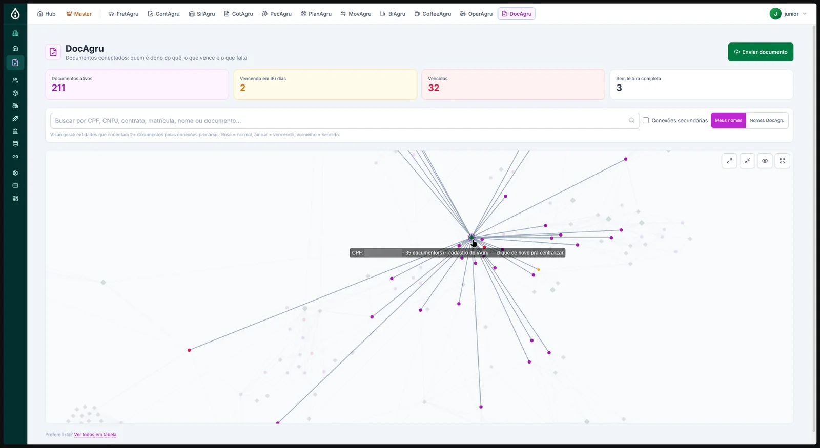Open the junior user dropdown
Viewport: 820px width, 448px height.
coord(788,14)
